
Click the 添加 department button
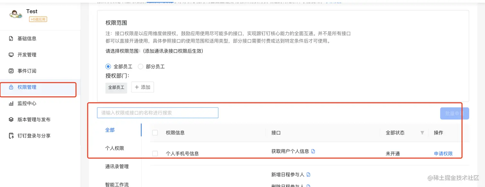coord(142,87)
